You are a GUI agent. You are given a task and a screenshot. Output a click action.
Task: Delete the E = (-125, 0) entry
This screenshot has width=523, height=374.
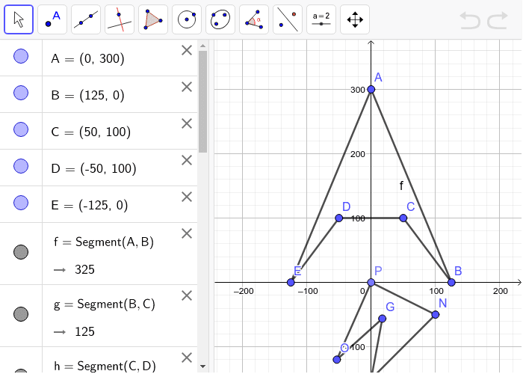click(x=187, y=197)
